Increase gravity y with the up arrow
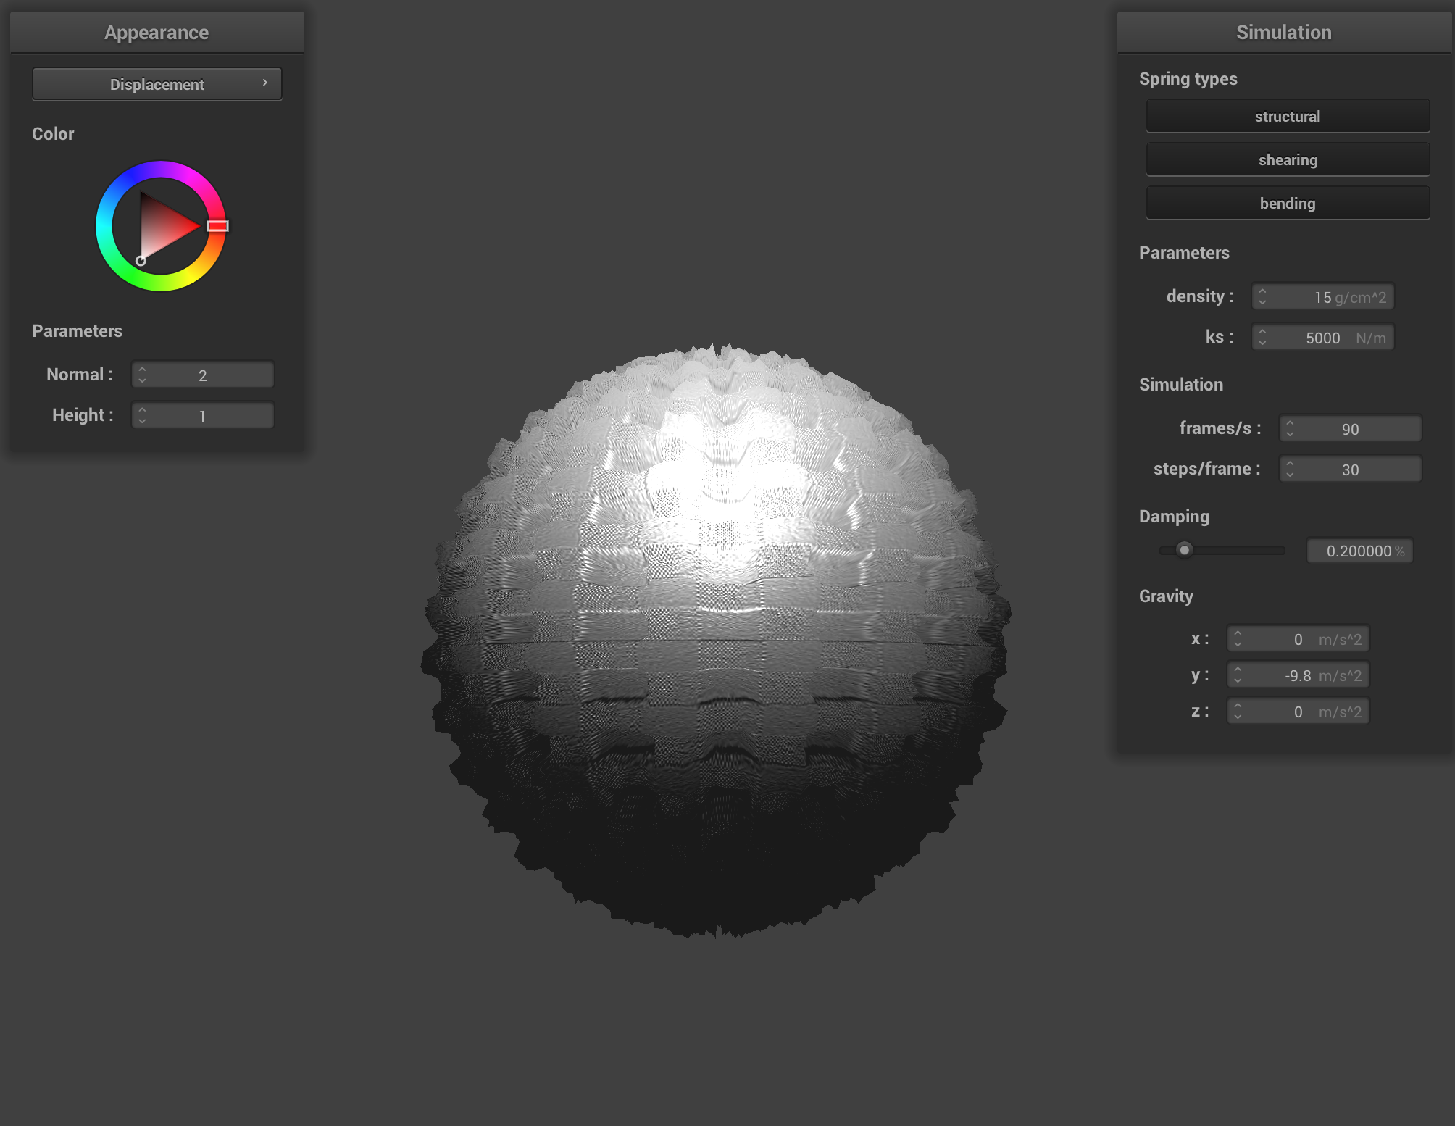This screenshot has height=1126, width=1455. pos(1238,670)
